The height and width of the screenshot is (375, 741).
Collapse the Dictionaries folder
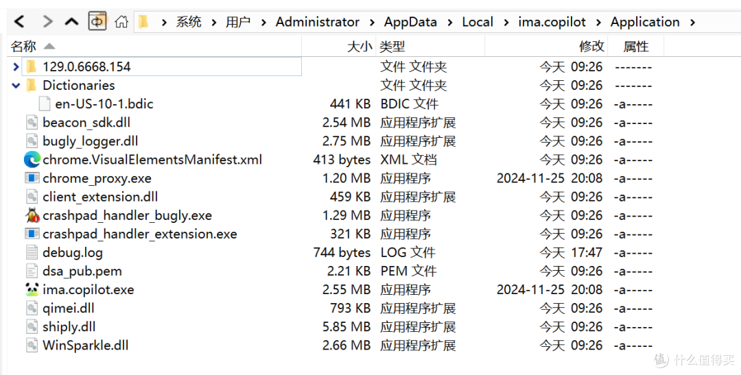[16, 86]
